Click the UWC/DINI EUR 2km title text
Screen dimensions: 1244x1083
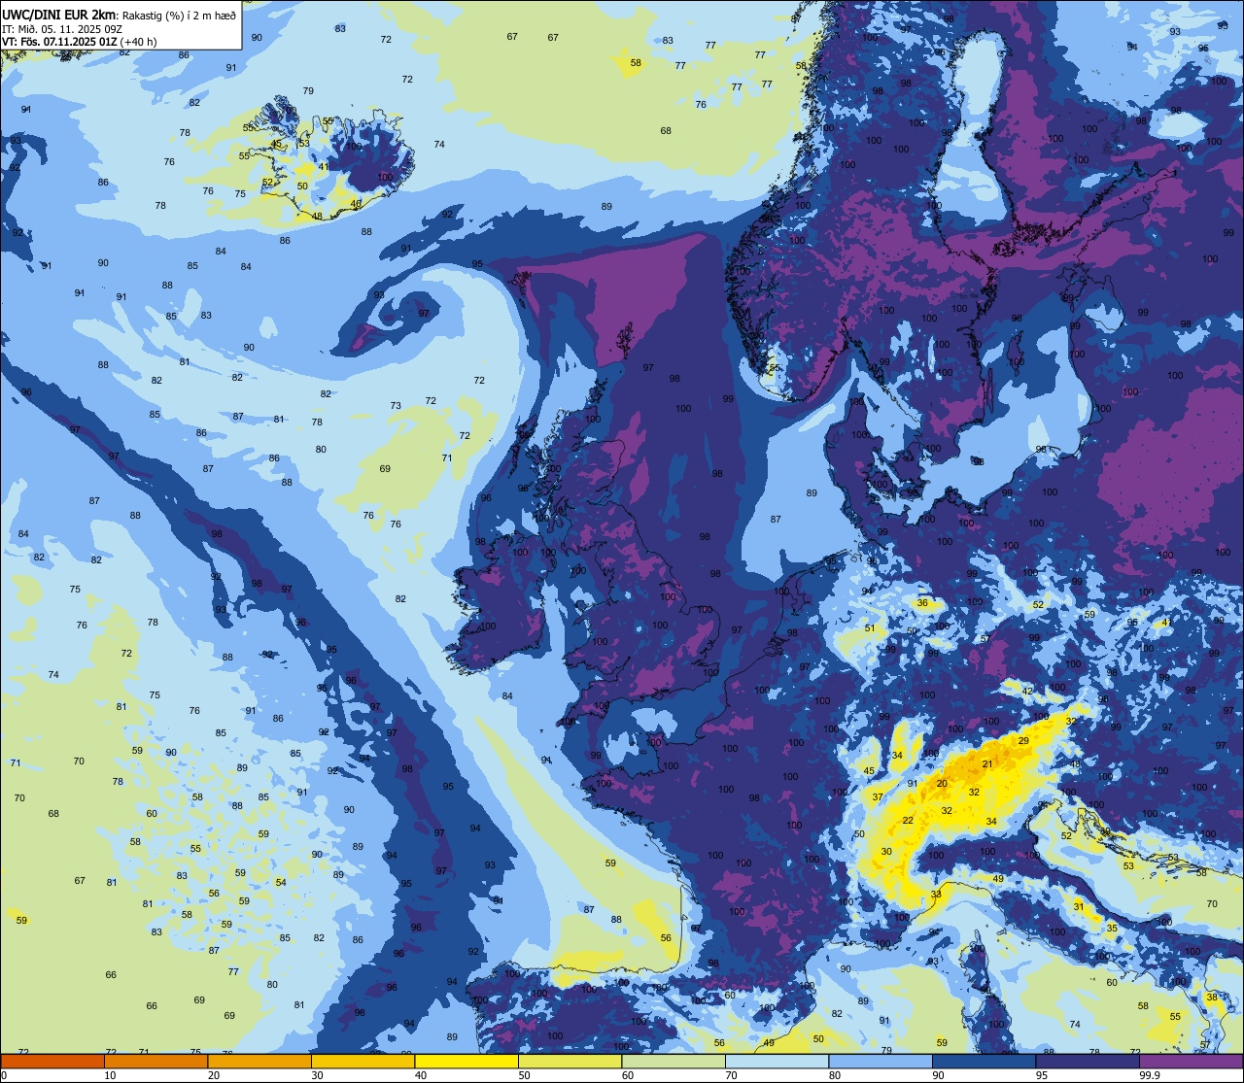pyautogui.click(x=58, y=15)
